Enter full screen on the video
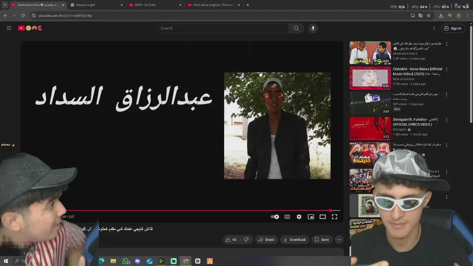The width and height of the screenshot is (473, 266). [x=334, y=217]
